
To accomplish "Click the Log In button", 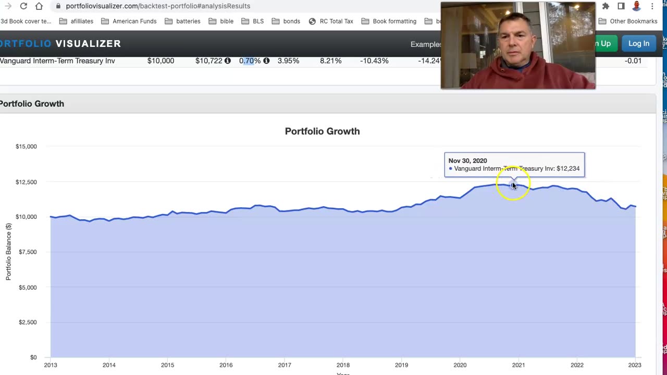I will 638,44.
